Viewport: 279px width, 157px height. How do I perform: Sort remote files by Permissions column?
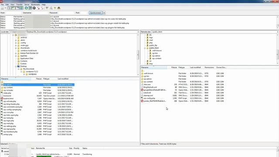click(x=209, y=68)
